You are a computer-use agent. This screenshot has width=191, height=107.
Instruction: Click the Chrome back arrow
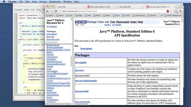coord(48,11)
